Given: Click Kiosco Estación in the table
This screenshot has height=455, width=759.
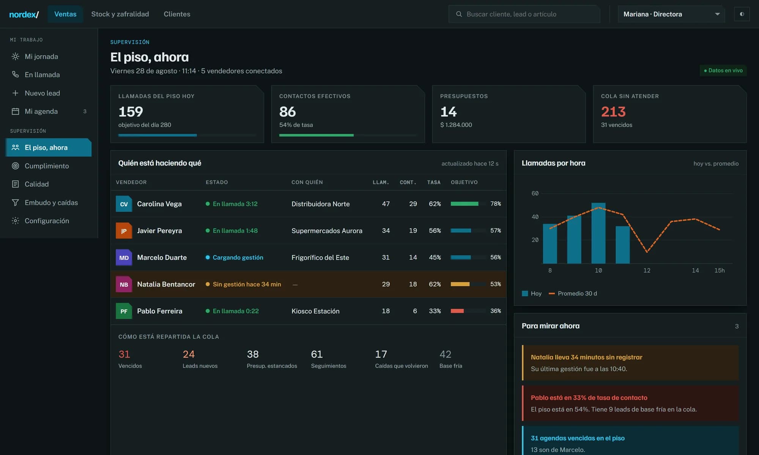Looking at the screenshot, I should tap(315, 311).
